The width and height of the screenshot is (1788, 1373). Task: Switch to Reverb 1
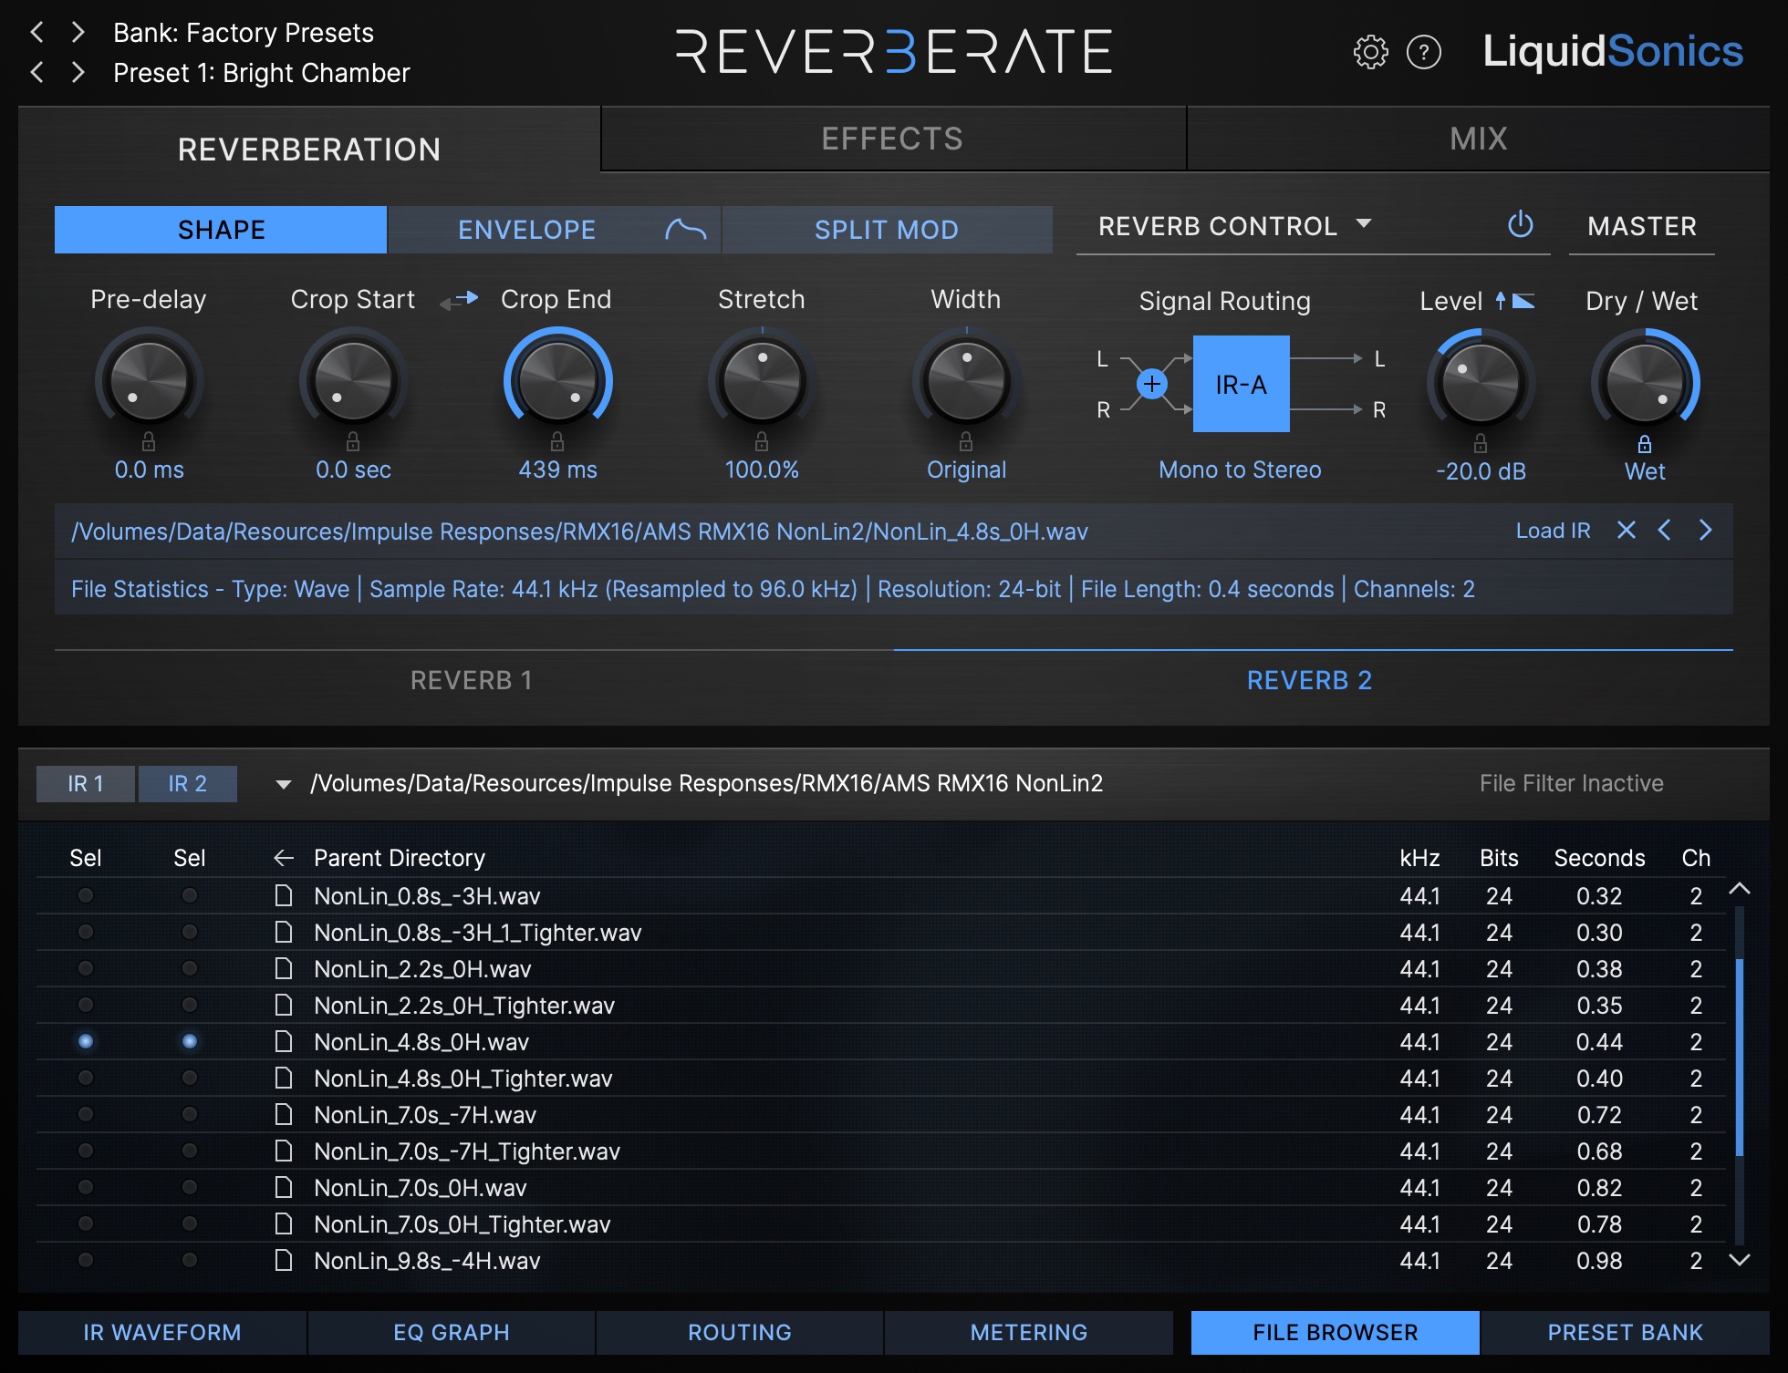click(472, 680)
